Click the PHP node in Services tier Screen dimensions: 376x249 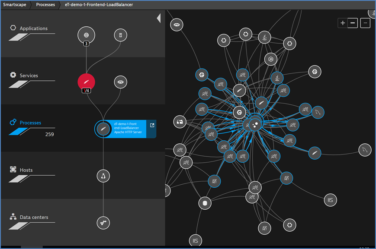120,82
